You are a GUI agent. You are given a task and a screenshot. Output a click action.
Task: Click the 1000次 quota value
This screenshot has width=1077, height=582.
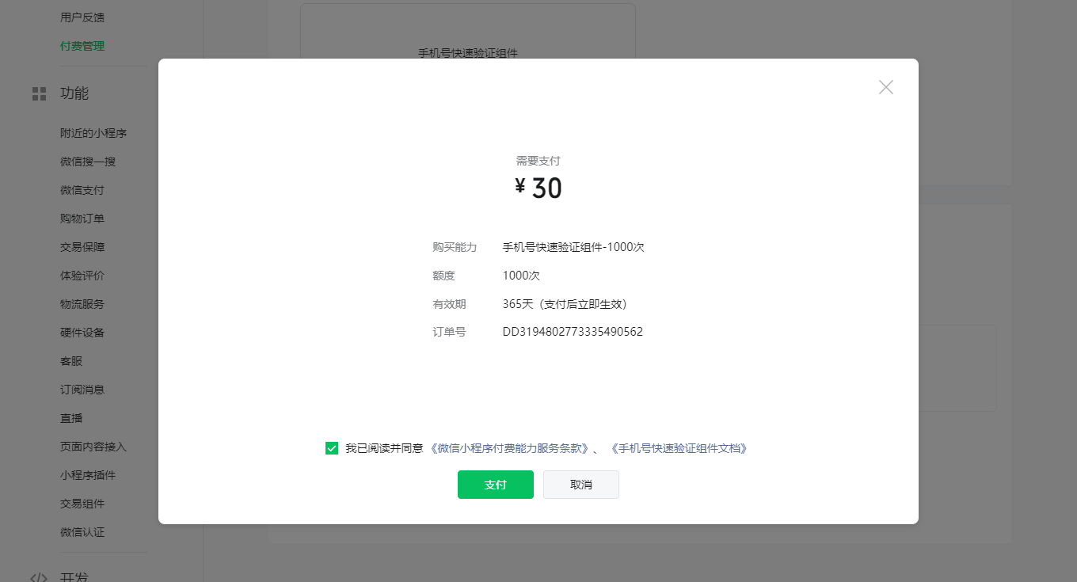(x=521, y=276)
